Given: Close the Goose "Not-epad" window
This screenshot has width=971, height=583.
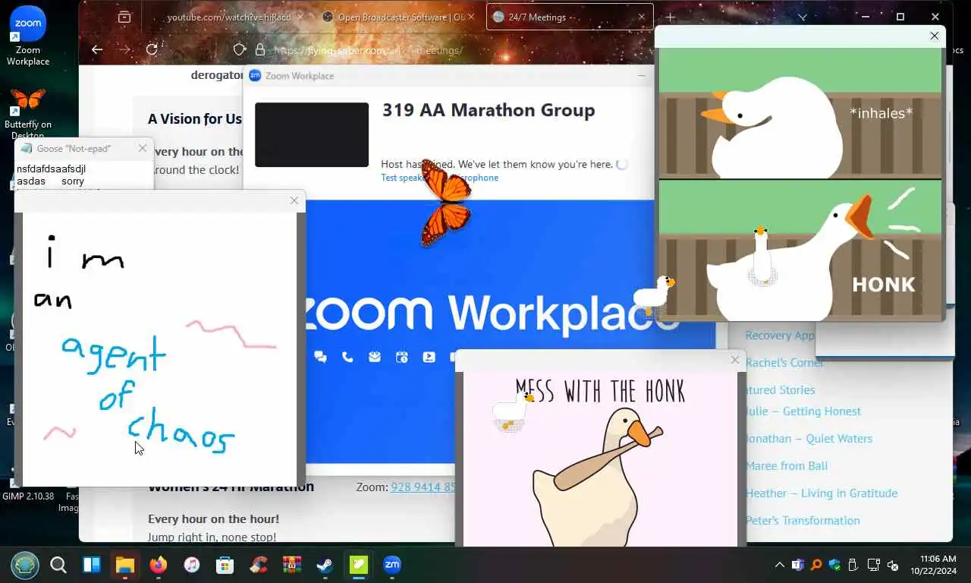Looking at the screenshot, I should pos(143,148).
